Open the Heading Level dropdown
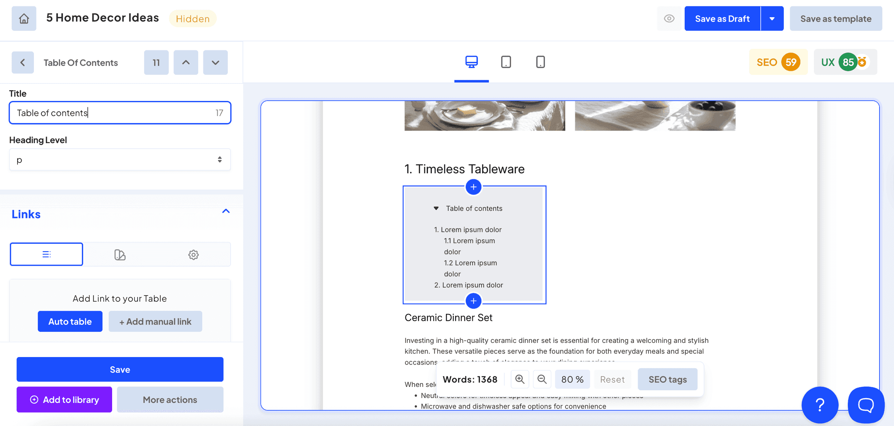This screenshot has height=426, width=894. pos(120,160)
